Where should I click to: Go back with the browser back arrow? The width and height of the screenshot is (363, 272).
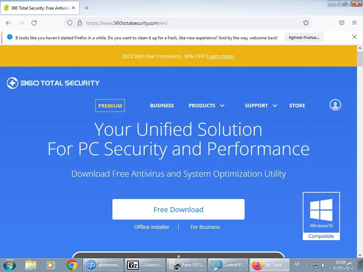coord(9,23)
